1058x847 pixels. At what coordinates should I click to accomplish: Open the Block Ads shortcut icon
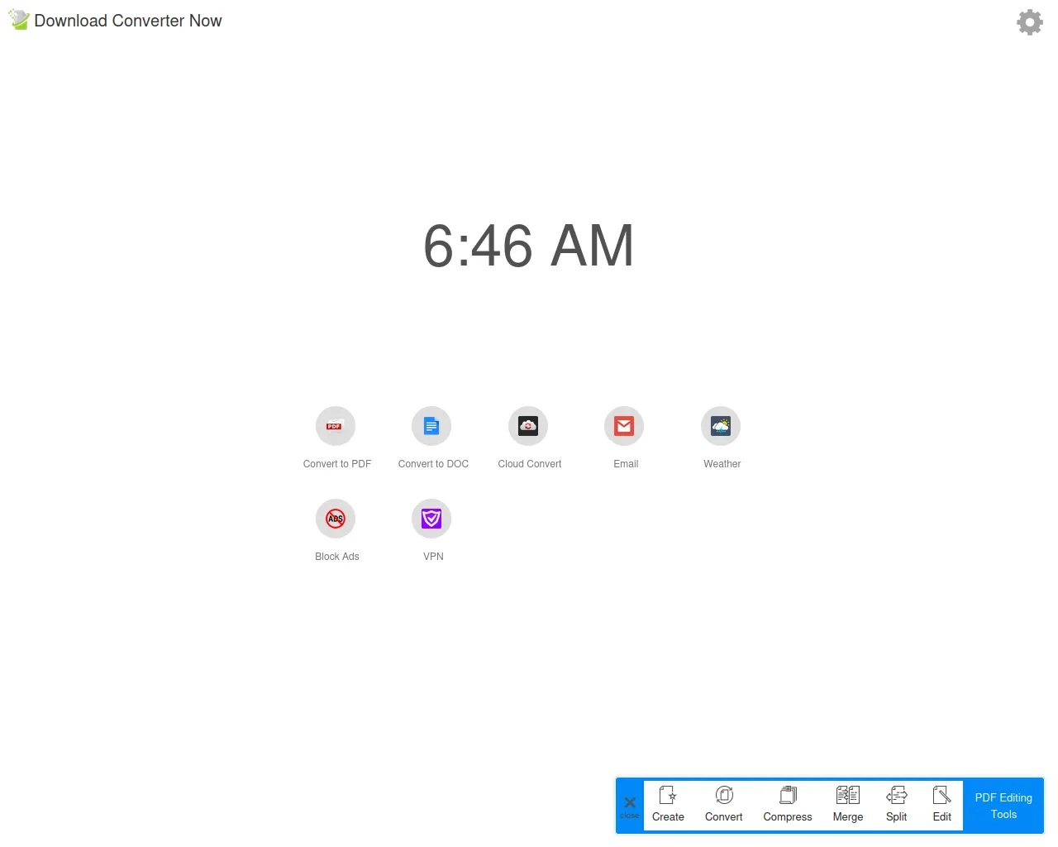point(336,519)
